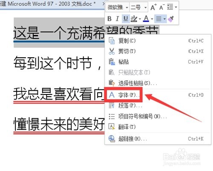Toggle bold formatting in mini toolbar
The height and width of the screenshot is (171, 213).
tap(109, 19)
